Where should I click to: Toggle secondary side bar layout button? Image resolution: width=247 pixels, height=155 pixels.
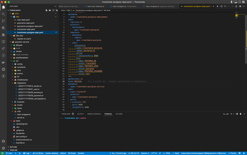[240, 2]
